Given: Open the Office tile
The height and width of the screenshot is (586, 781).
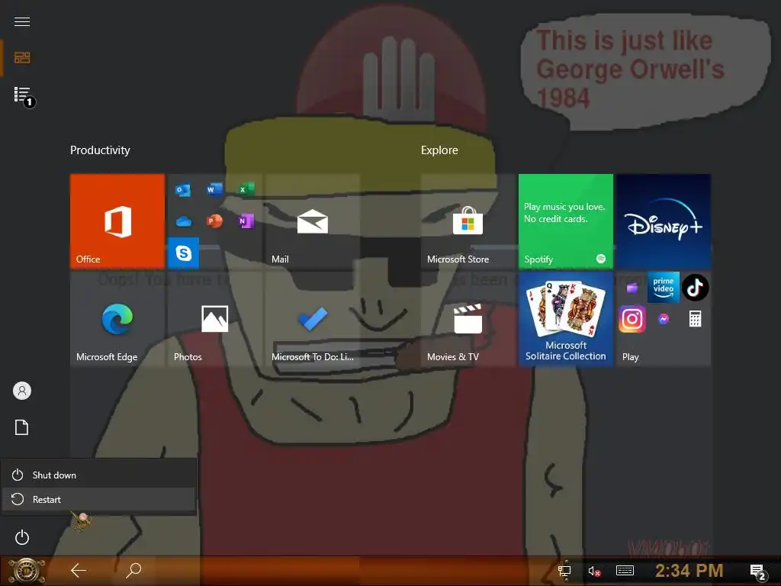Looking at the screenshot, I should point(117,221).
